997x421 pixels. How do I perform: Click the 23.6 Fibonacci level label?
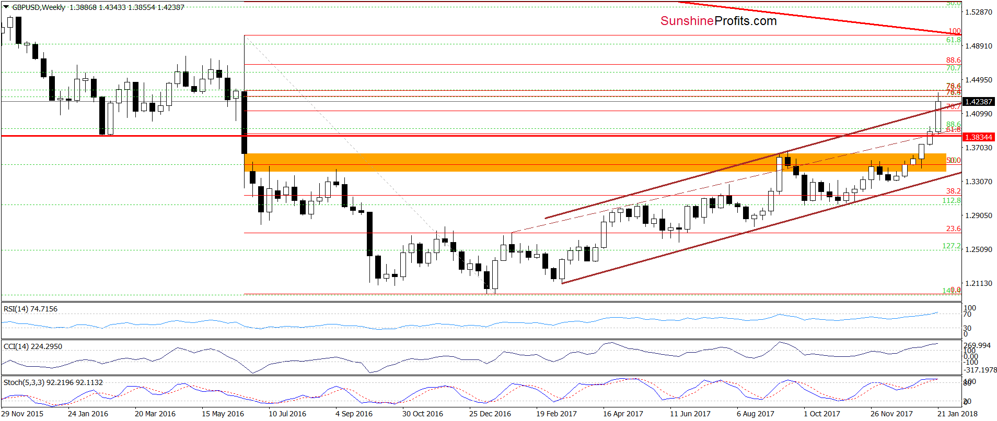tap(953, 228)
